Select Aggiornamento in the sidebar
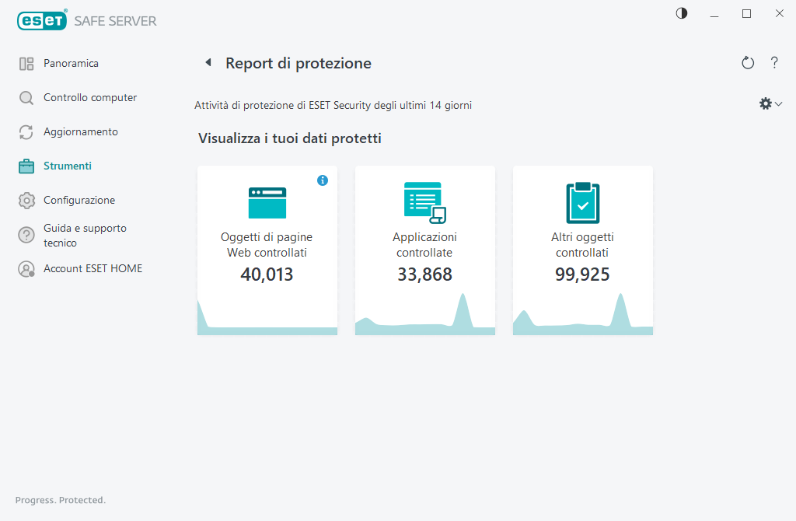The height and width of the screenshot is (521, 796). (x=81, y=132)
